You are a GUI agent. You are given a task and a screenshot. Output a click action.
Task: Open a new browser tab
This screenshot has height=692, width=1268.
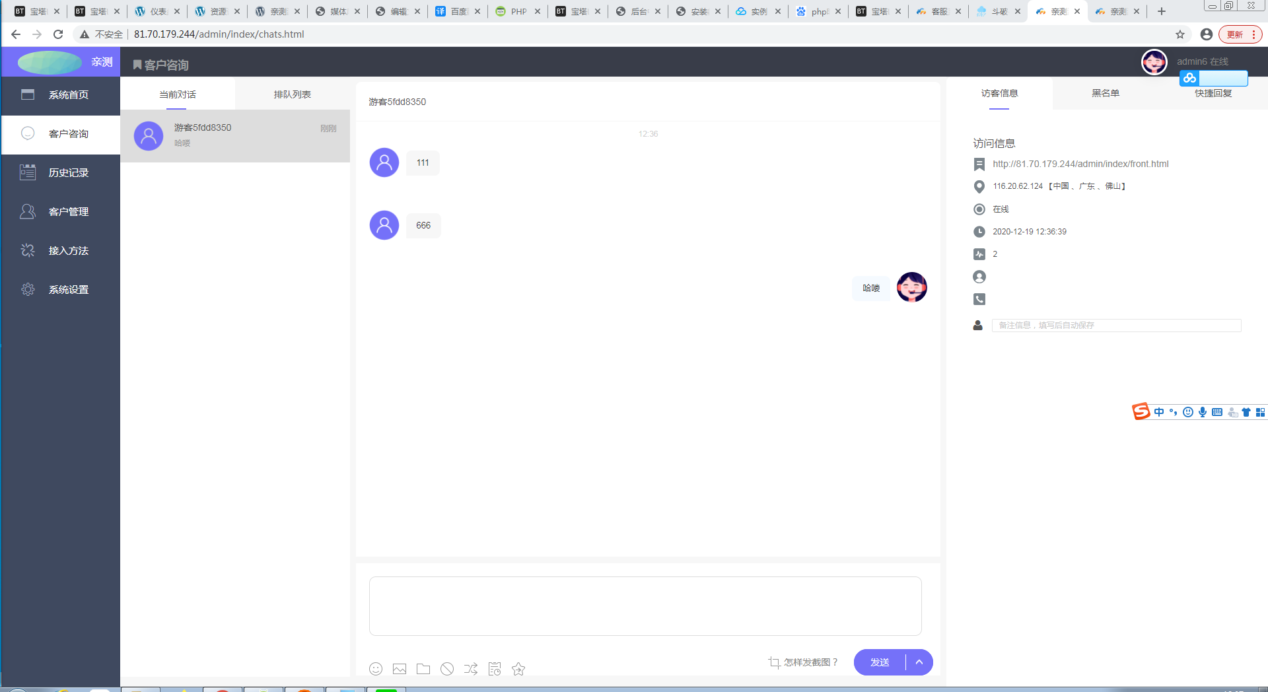pyautogui.click(x=1162, y=11)
